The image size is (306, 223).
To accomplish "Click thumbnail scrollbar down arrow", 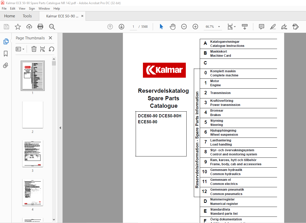I will (x=54, y=219).
